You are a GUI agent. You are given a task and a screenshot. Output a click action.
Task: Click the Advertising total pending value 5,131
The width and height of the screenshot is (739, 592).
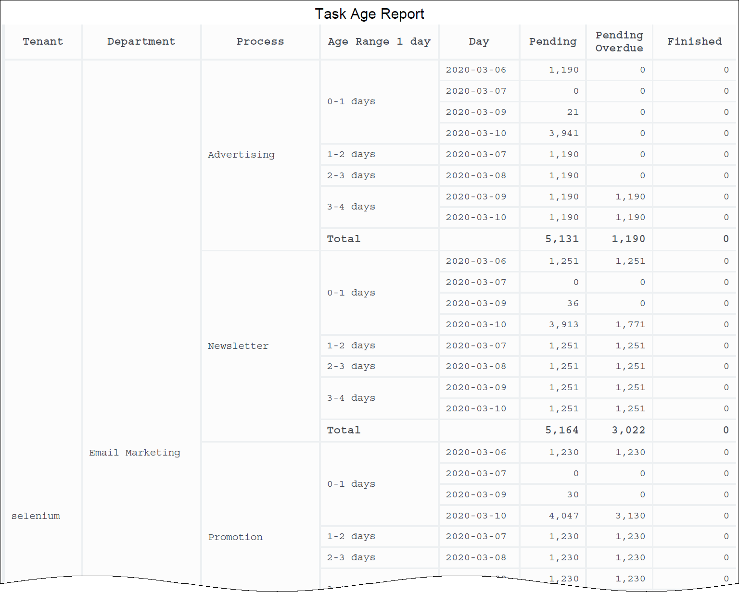pos(561,239)
